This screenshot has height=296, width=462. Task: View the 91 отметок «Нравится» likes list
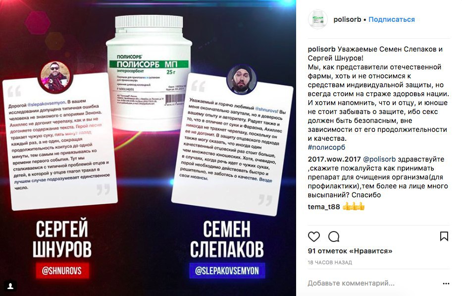350,251
